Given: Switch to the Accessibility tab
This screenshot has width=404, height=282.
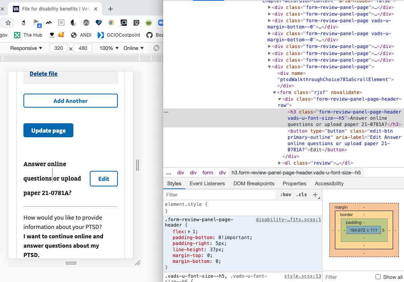Looking at the screenshot, I should 329,183.
